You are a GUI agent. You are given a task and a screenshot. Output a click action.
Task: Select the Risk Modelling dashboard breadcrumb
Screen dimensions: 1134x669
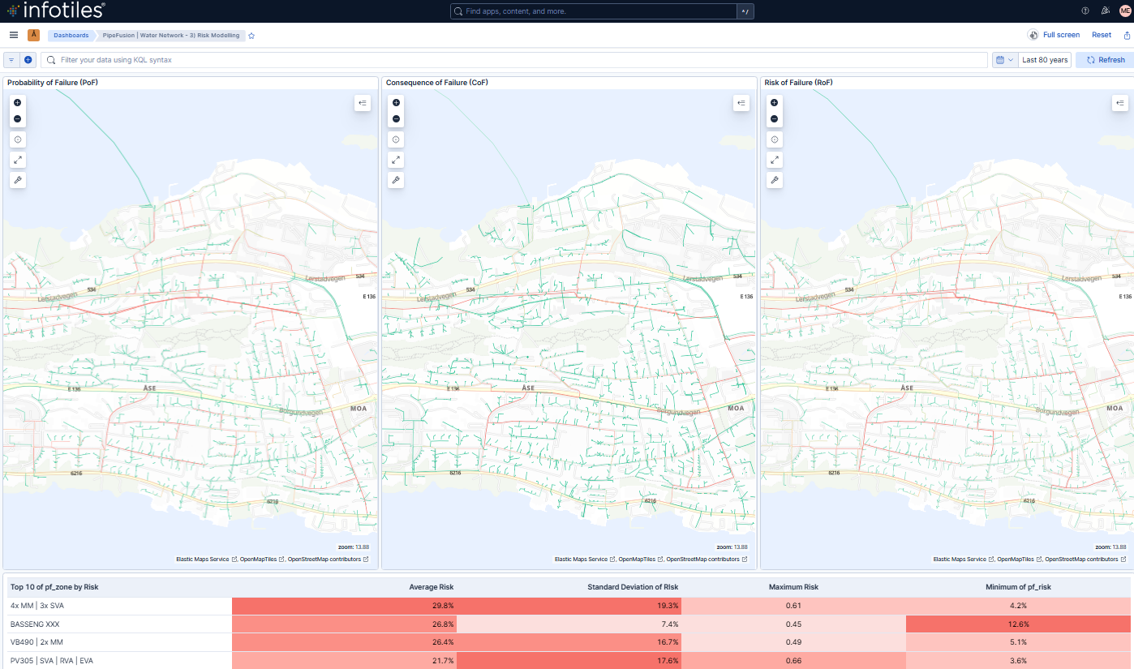[x=170, y=35]
